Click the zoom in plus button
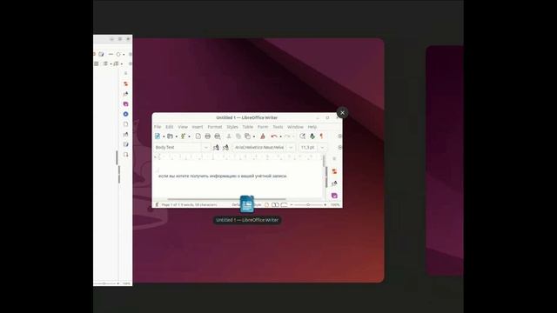 pos(325,205)
